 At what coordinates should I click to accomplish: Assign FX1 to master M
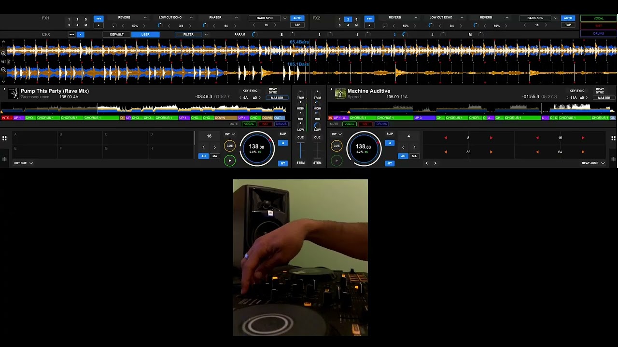click(x=86, y=25)
